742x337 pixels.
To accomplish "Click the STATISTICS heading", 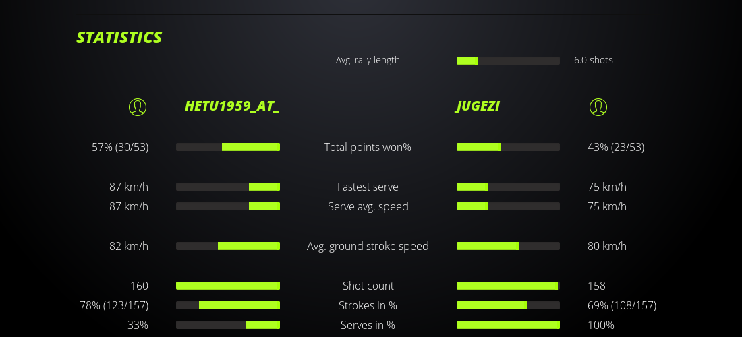I will point(119,38).
